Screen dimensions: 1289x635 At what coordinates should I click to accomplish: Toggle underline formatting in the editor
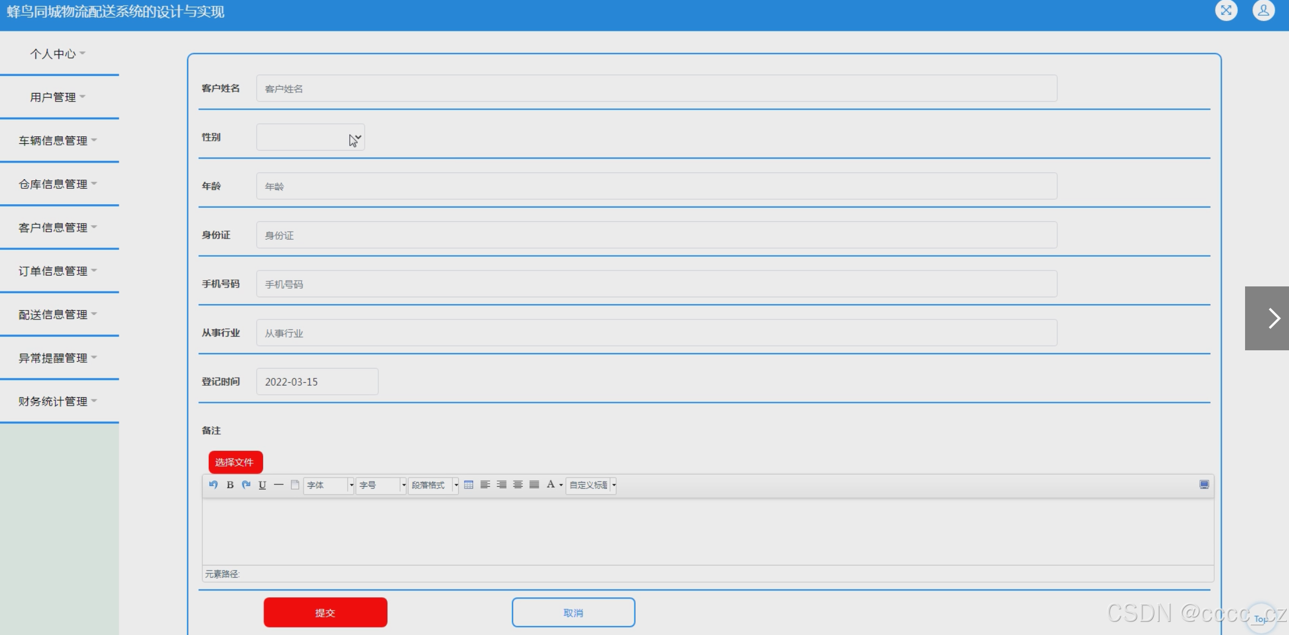point(262,484)
